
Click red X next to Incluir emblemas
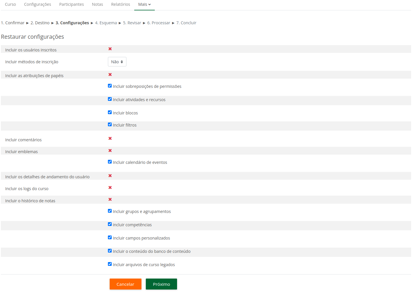(110, 151)
